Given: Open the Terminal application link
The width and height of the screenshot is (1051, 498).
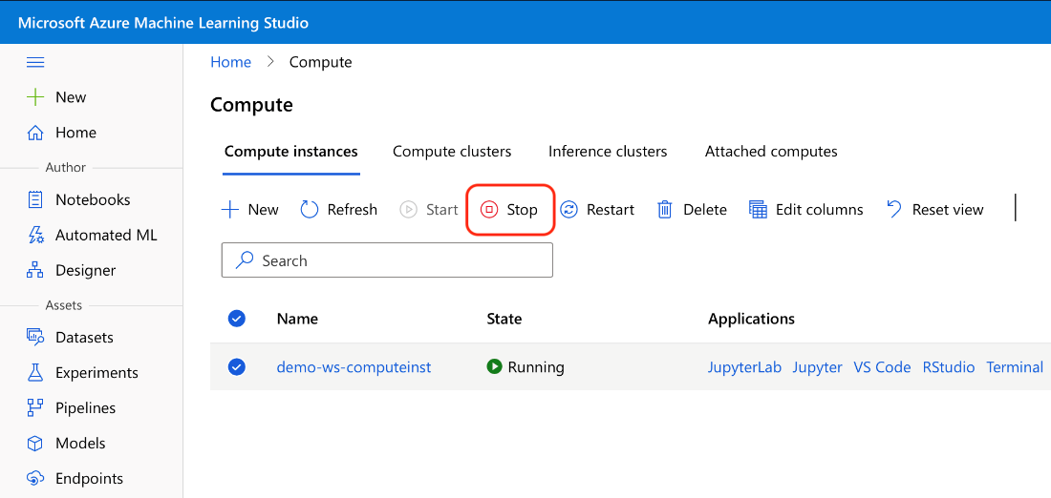Looking at the screenshot, I should [1015, 366].
